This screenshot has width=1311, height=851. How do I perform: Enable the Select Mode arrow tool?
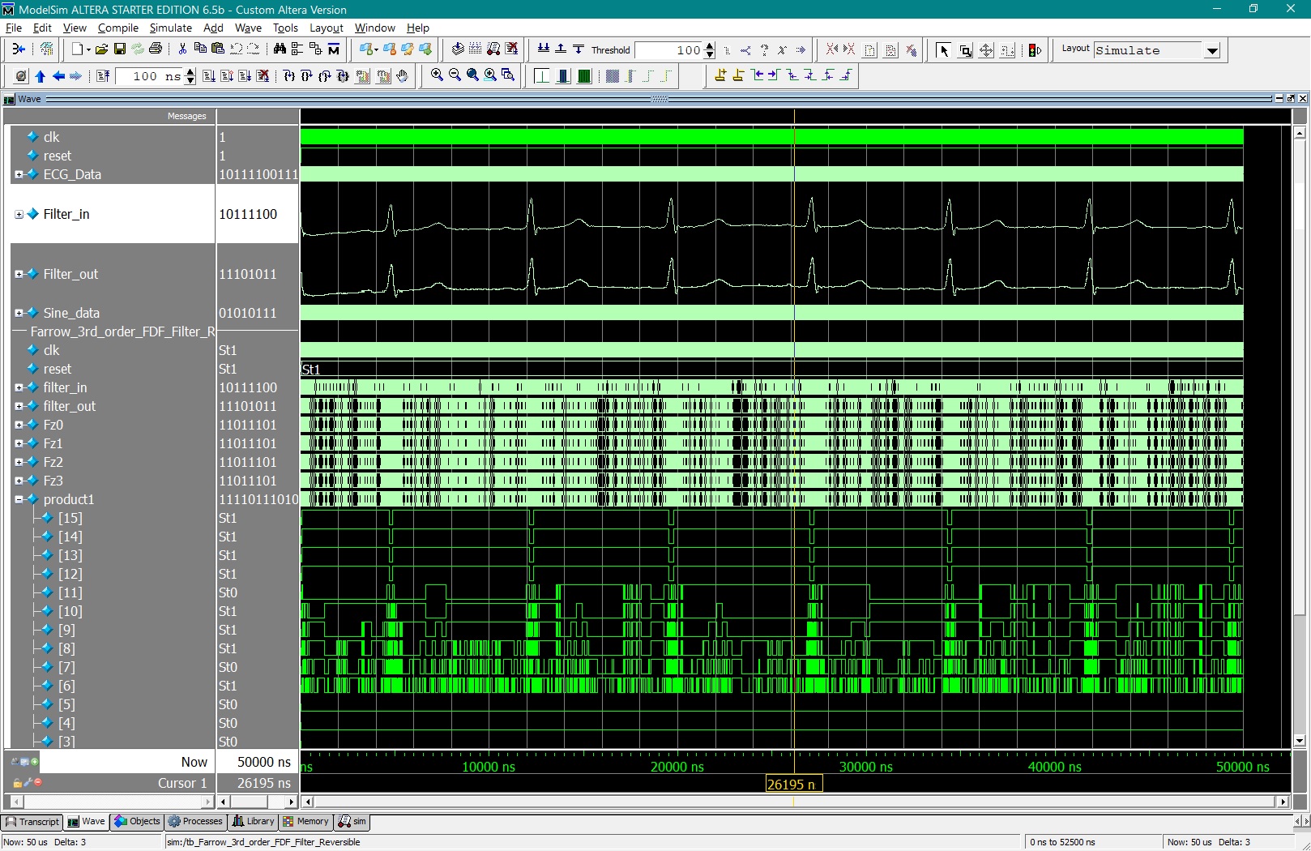[x=943, y=50]
